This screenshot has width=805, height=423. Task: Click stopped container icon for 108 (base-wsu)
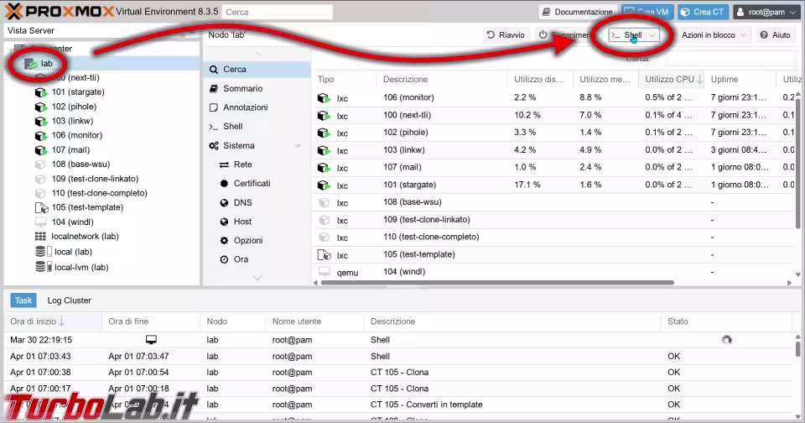40,164
